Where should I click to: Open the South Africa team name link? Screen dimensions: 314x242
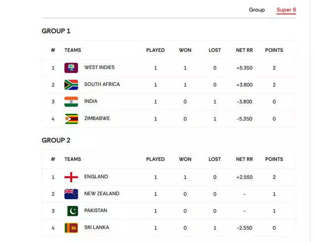102,84
